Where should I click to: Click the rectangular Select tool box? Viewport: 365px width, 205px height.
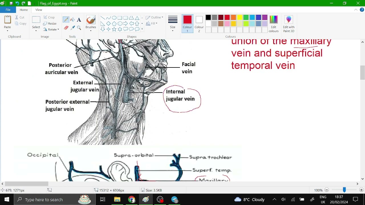36,20
